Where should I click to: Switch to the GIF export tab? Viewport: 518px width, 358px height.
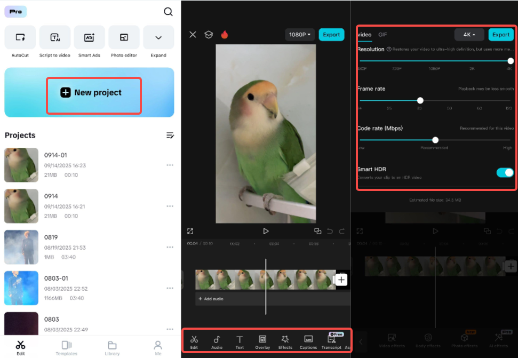point(382,34)
